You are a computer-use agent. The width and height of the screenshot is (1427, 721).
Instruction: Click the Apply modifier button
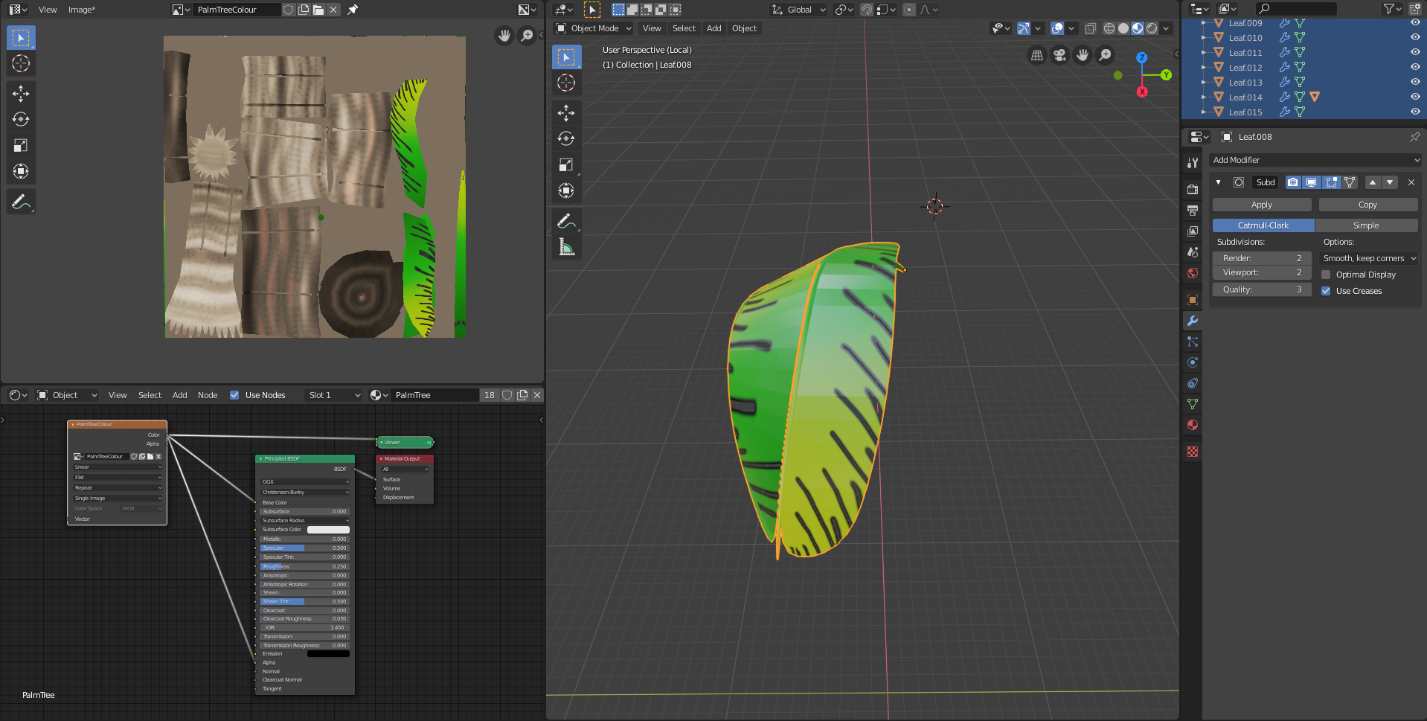pos(1261,205)
